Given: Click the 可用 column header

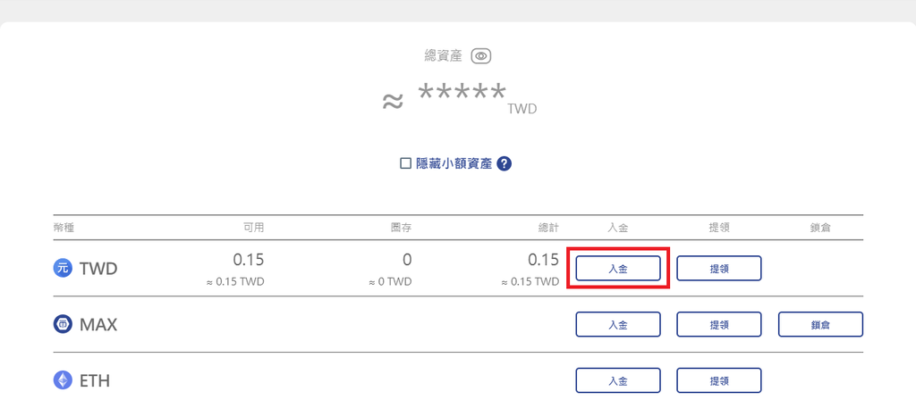Looking at the screenshot, I should [254, 229].
